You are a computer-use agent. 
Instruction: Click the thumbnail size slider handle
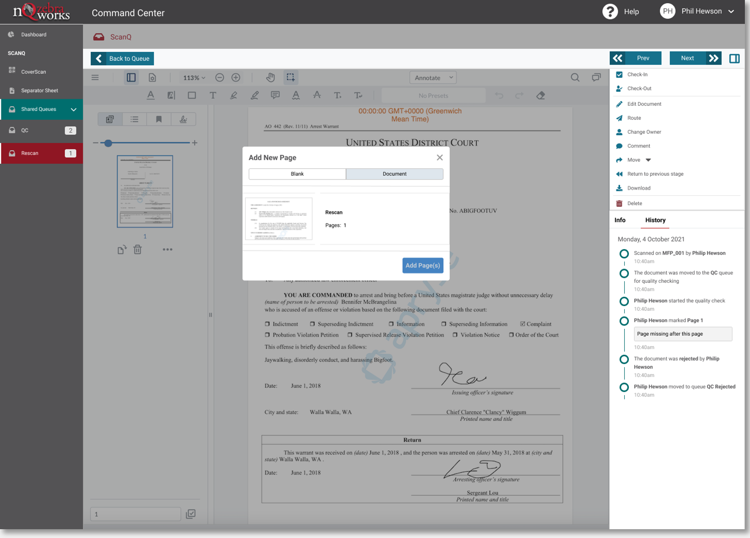coord(108,143)
